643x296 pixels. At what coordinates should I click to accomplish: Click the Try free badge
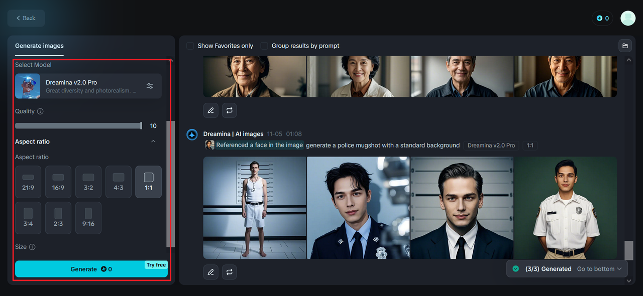[156, 265]
